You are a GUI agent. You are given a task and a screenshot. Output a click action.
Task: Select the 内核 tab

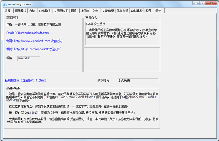click(32, 11)
